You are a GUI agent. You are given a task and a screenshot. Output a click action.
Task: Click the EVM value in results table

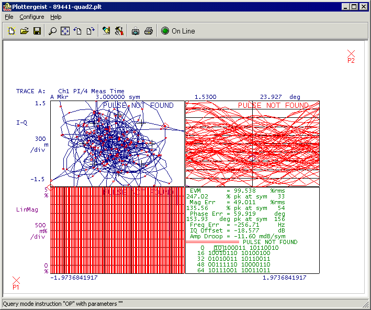tap(245, 191)
